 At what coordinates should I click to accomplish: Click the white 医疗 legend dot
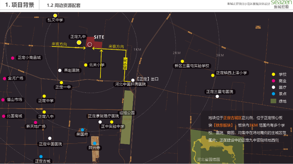tap(273, 87)
